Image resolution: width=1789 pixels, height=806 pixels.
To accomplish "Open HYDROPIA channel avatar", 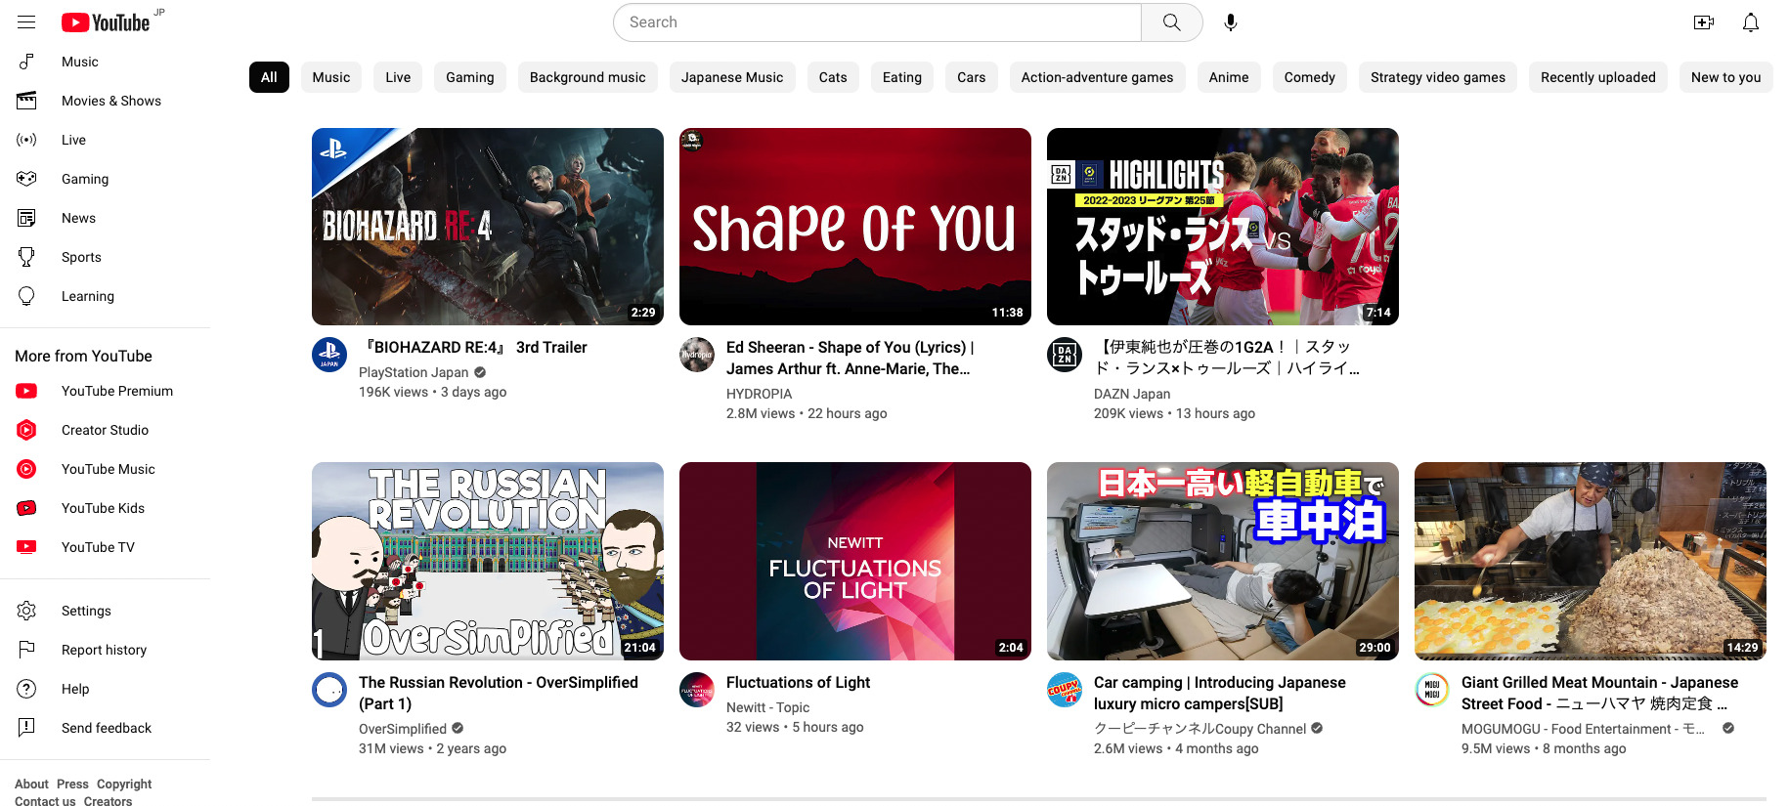I will (x=697, y=355).
